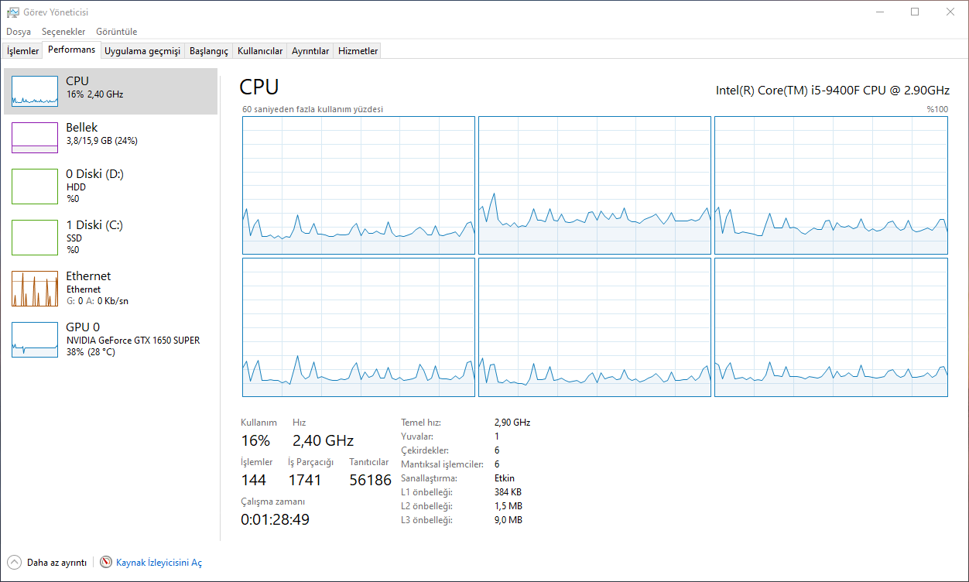This screenshot has height=582, width=969.
Task: Click the Task Manager title bar icon
Action: 12,12
